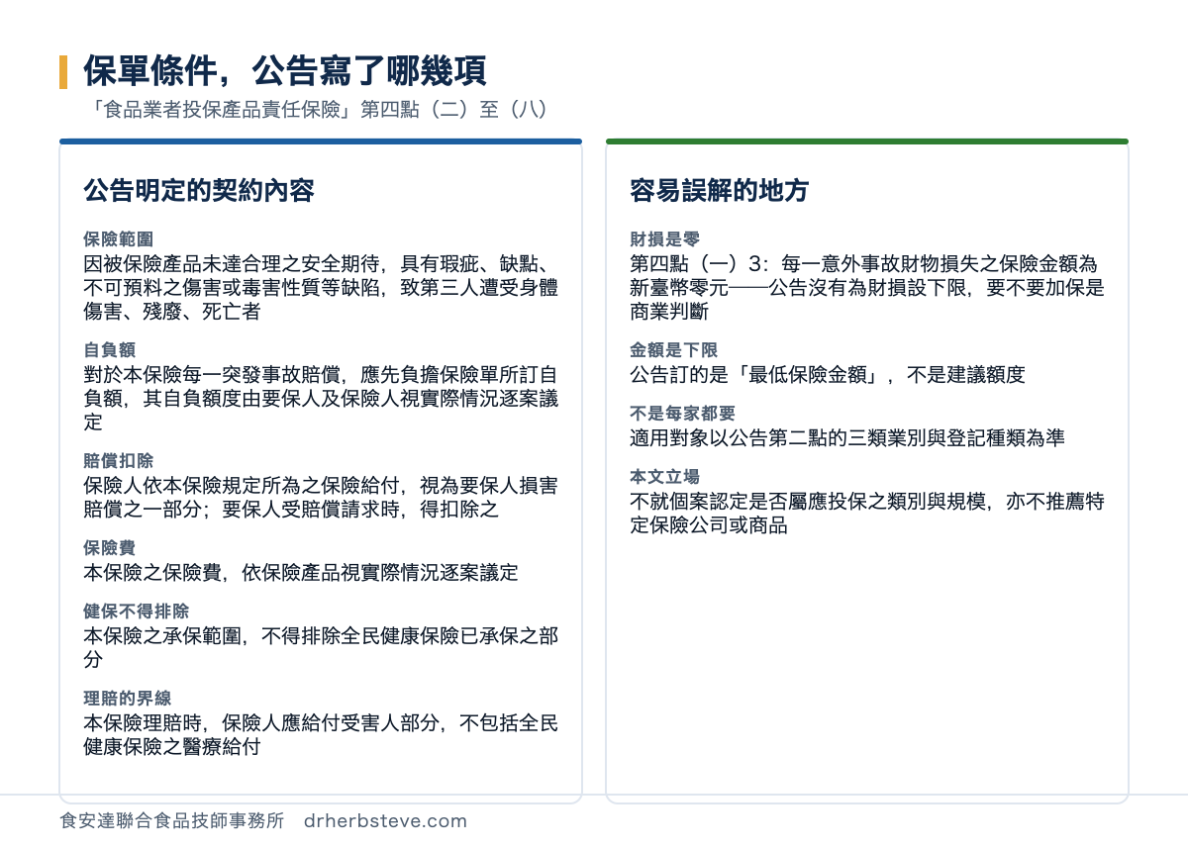The image size is (1188, 849).
Task: Click the footer text 食安達聯合食品技師事務所
Action: [x=172, y=821]
